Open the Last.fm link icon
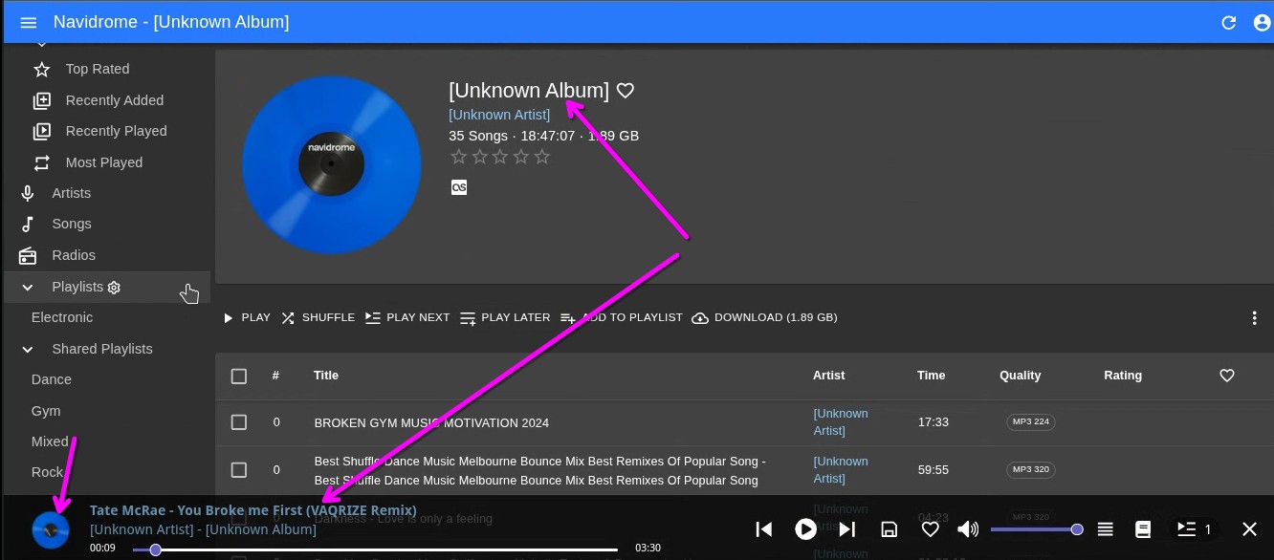1274x560 pixels. pos(459,187)
